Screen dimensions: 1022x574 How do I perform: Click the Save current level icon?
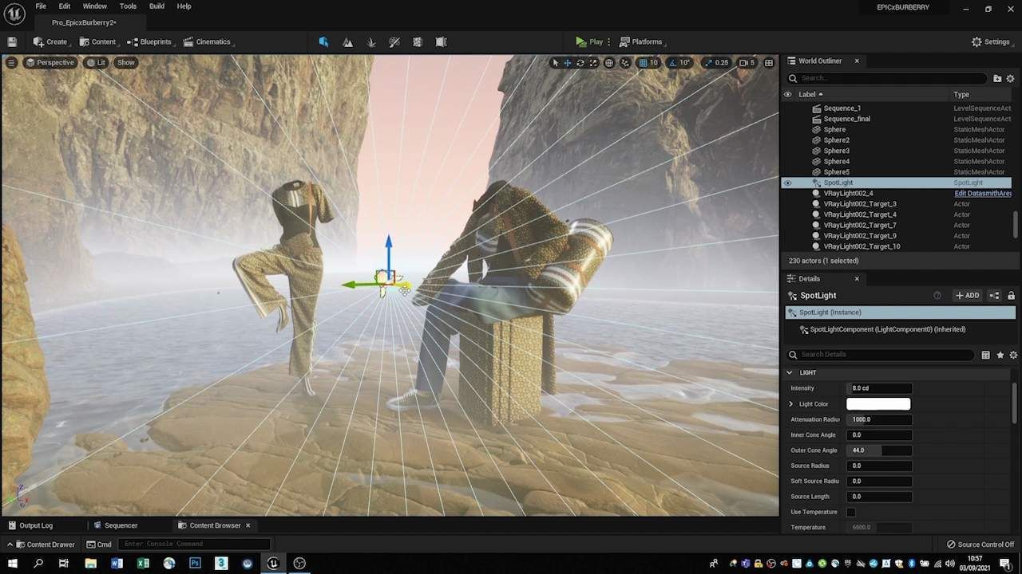pyautogui.click(x=12, y=41)
